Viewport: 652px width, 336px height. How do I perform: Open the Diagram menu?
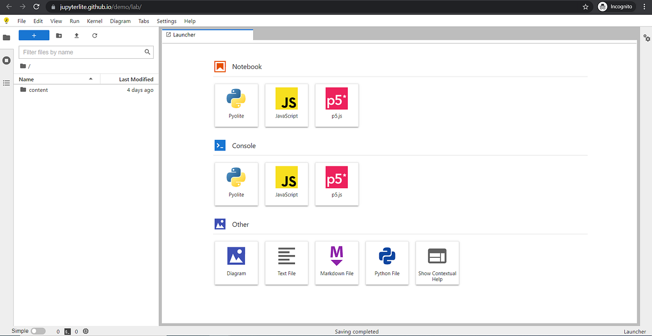pos(120,21)
